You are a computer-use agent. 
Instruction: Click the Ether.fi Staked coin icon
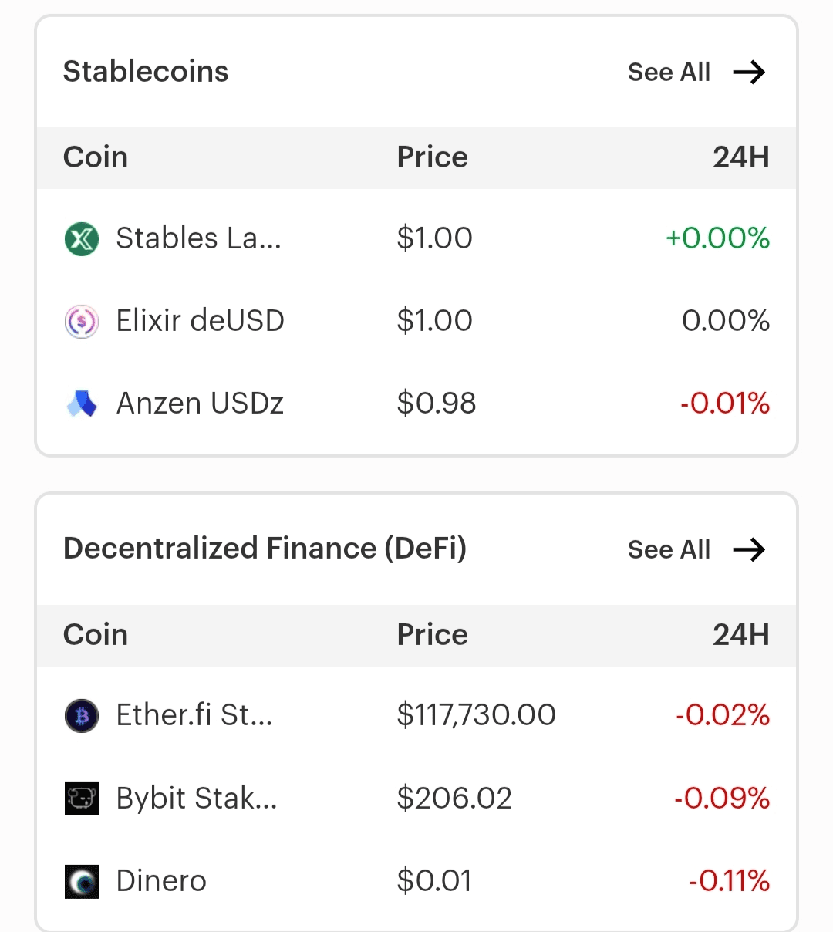(x=82, y=716)
